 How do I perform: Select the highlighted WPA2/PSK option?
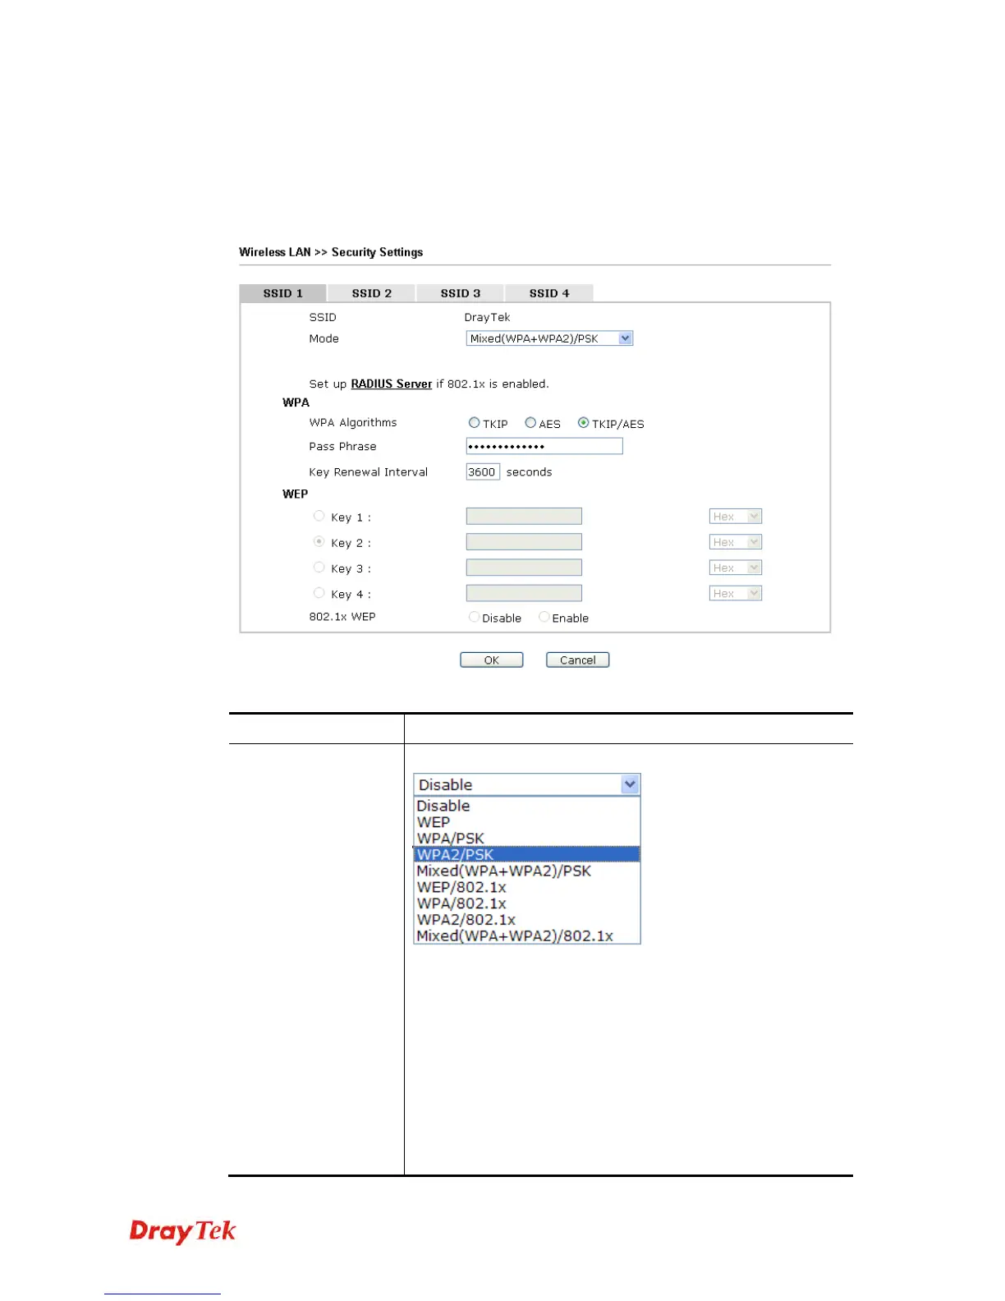526,854
